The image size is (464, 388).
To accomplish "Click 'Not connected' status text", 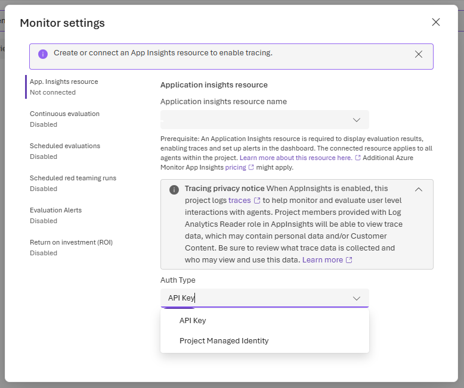I will click(x=52, y=92).
